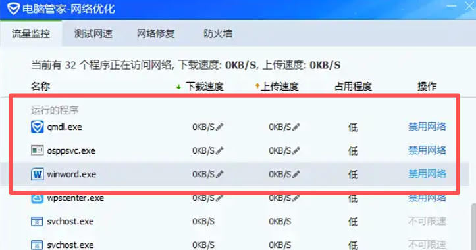Switch to the 网络修复 tab
Image resolution: width=476 pixels, height=250 pixels.
[156, 33]
